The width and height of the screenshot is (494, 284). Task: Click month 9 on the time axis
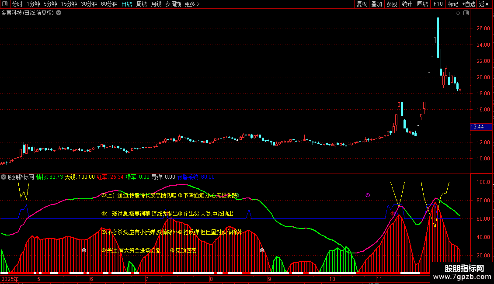269,279
